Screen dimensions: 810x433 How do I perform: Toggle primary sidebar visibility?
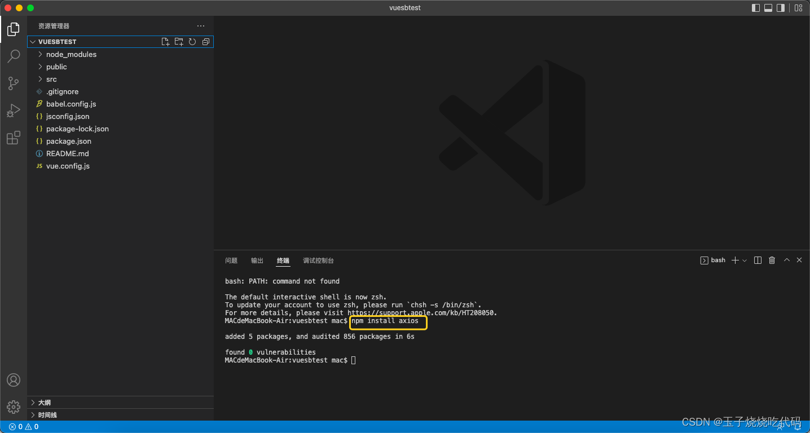[756, 8]
